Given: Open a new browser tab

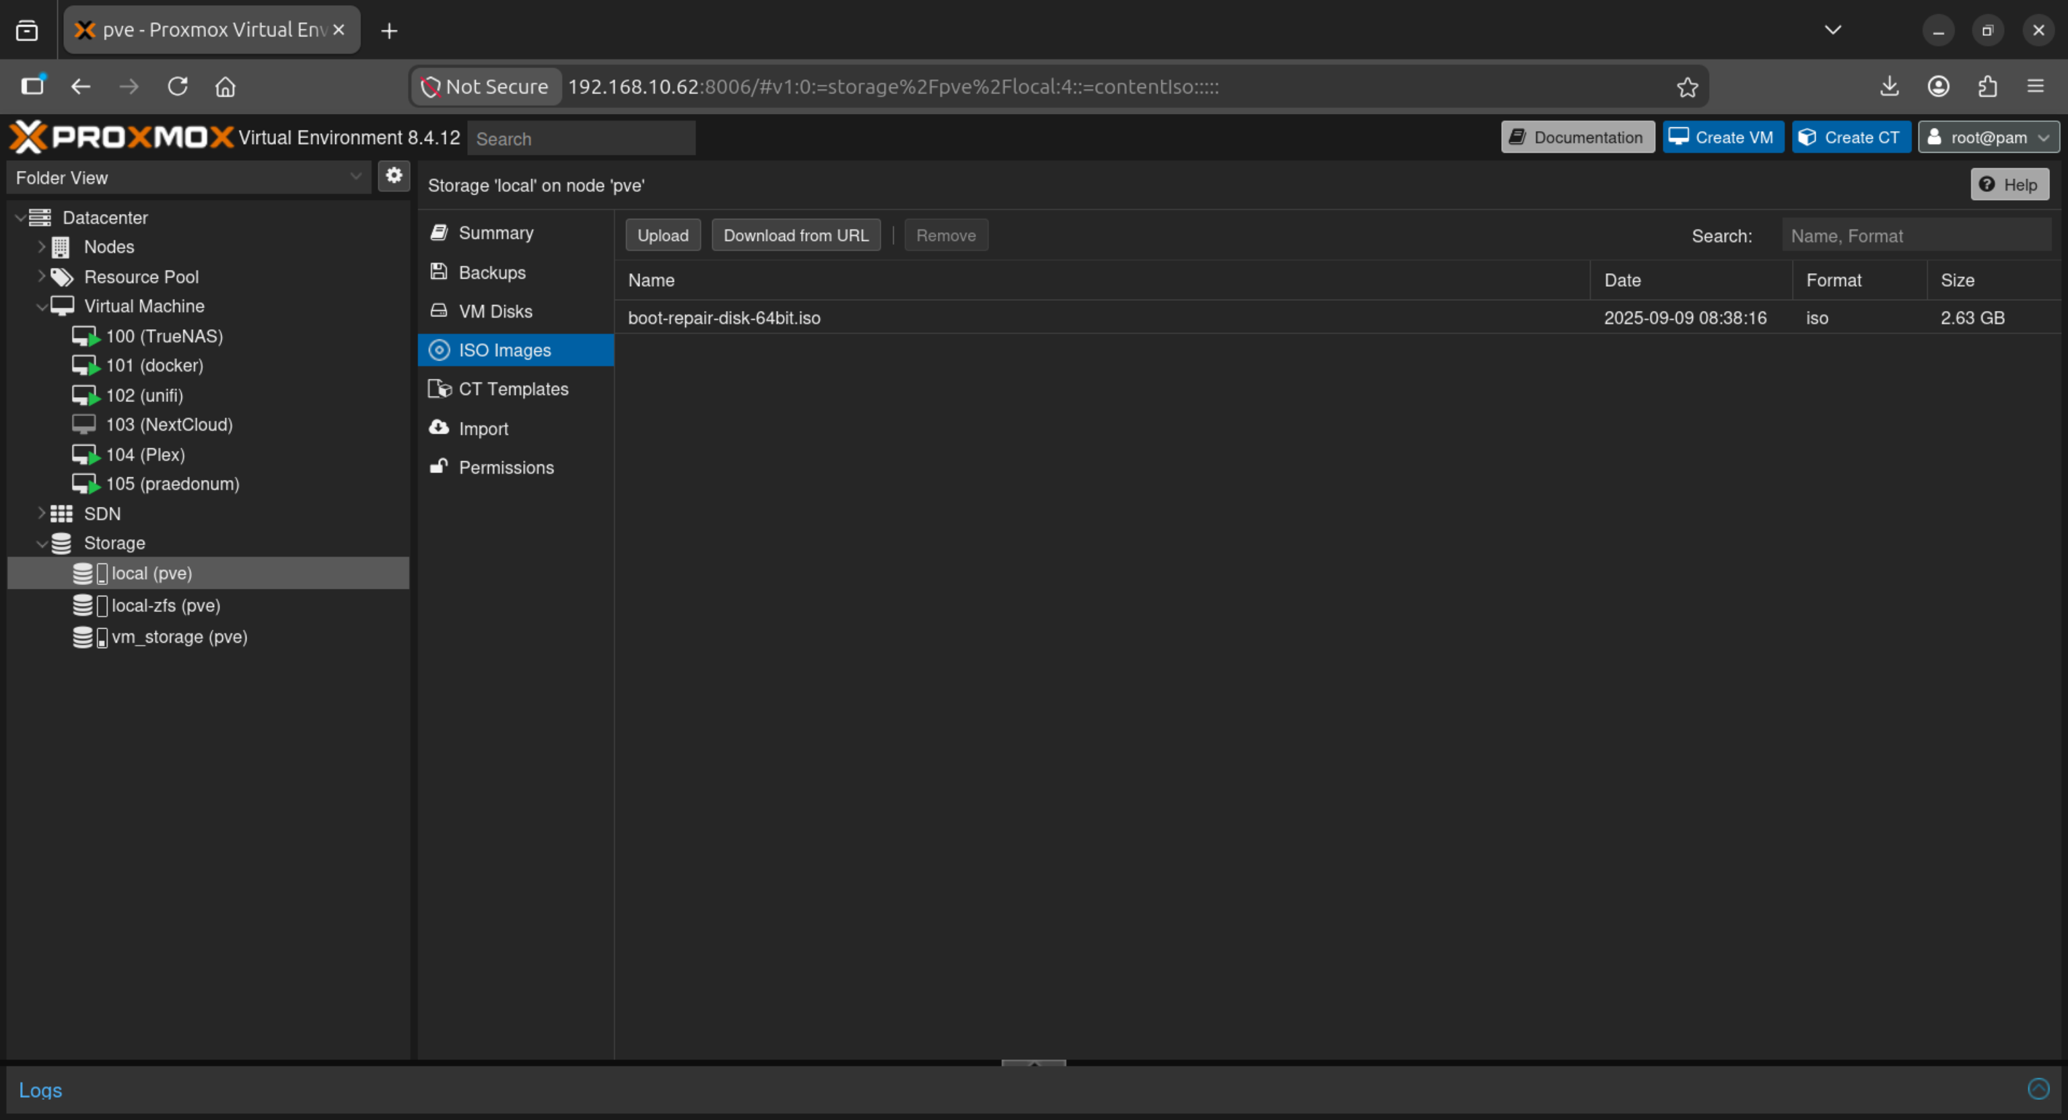Looking at the screenshot, I should pos(389,30).
